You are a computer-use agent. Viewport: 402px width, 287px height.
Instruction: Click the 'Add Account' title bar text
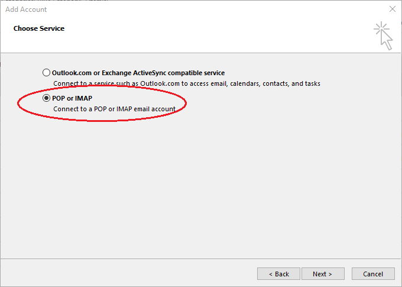pyautogui.click(x=26, y=9)
